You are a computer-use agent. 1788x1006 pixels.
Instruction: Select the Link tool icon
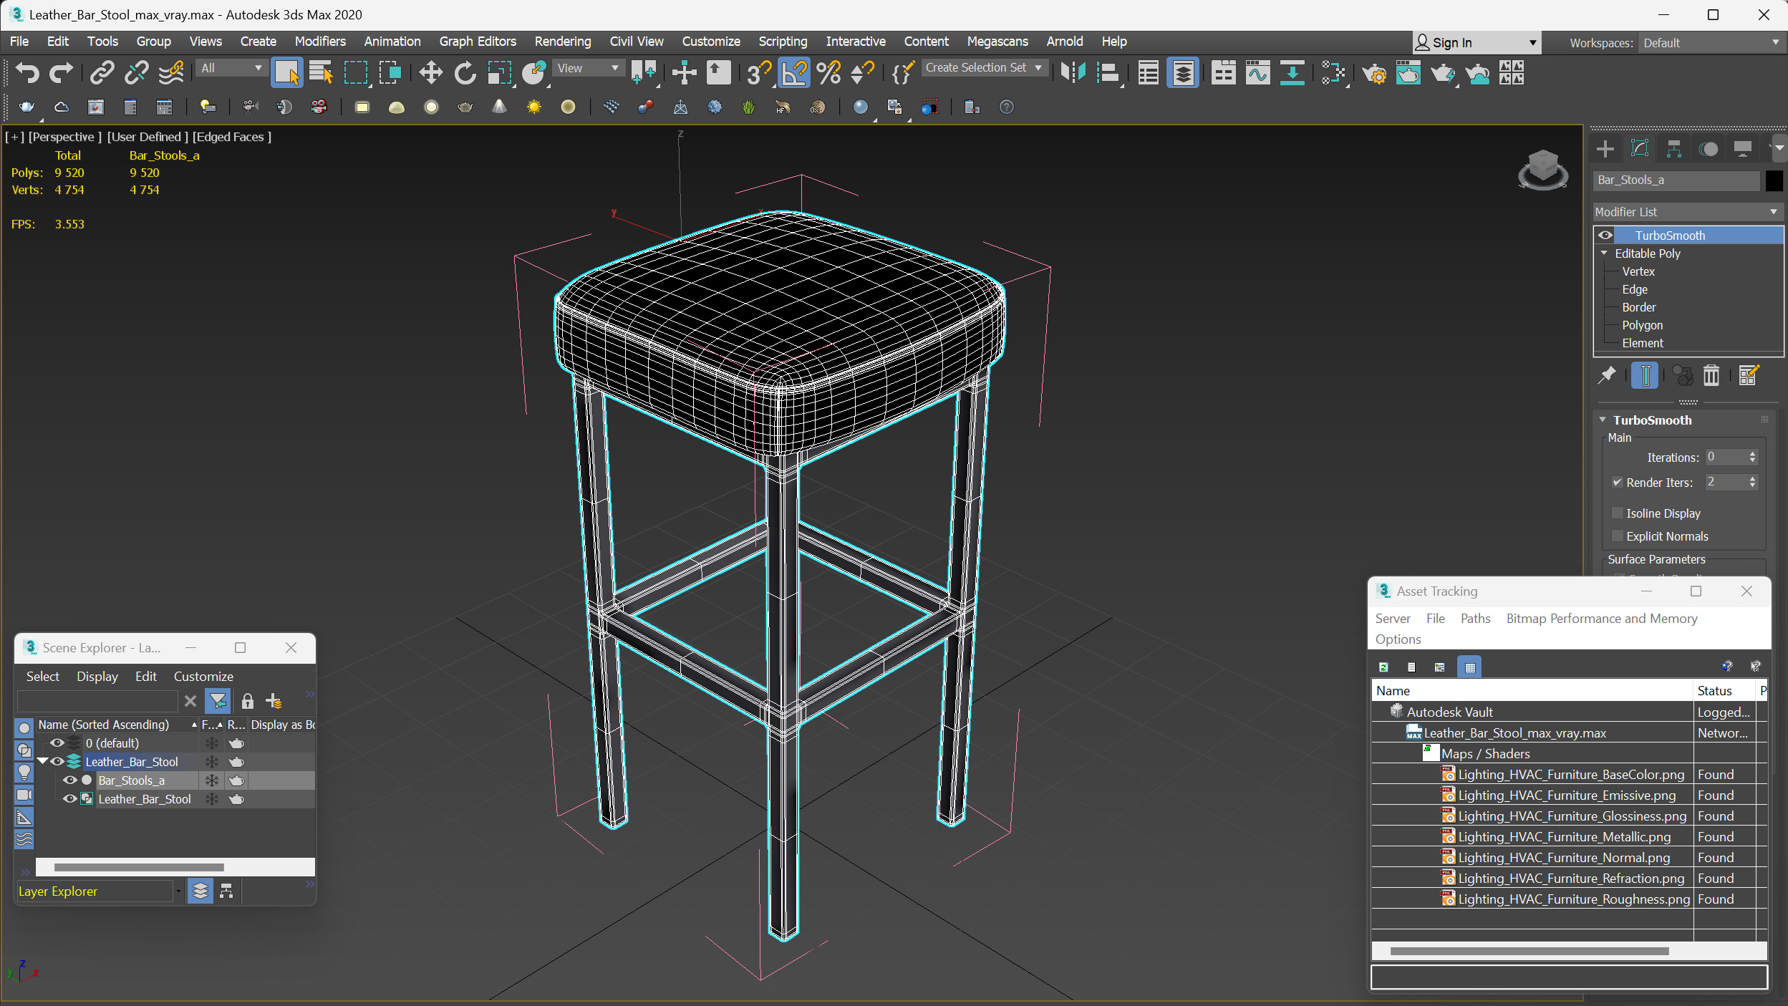point(102,72)
